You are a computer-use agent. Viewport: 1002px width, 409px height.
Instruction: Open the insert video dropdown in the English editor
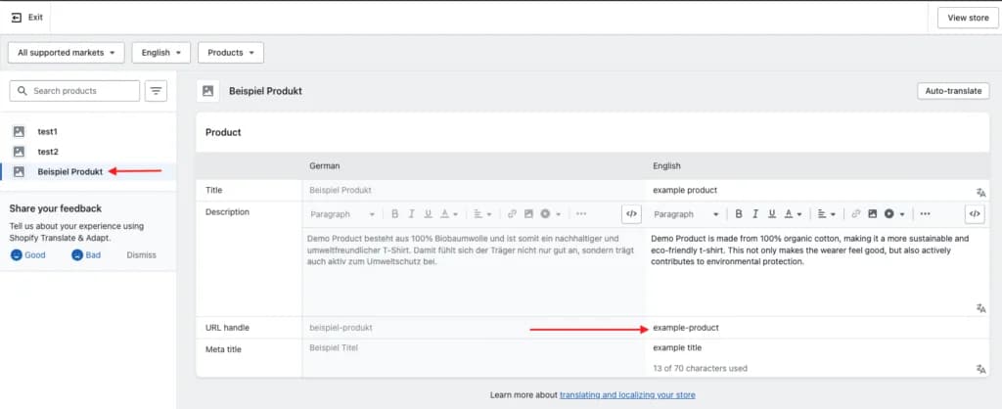(893, 214)
